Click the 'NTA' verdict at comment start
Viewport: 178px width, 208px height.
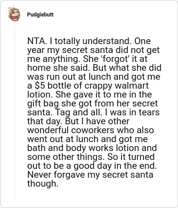[36, 41]
